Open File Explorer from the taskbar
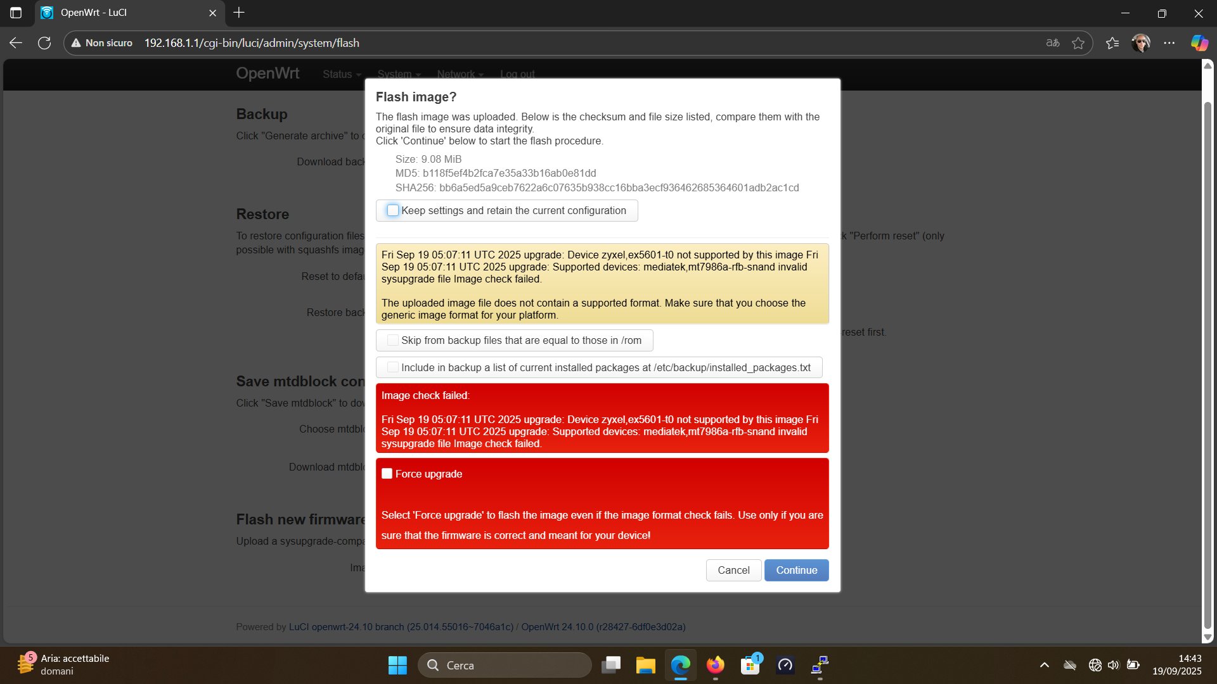1217x684 pixels. pos(645,665)
